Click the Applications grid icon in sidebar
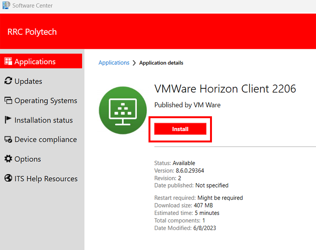Image resolution: width=316 pixels, height=250 pixels. (8, 61)
